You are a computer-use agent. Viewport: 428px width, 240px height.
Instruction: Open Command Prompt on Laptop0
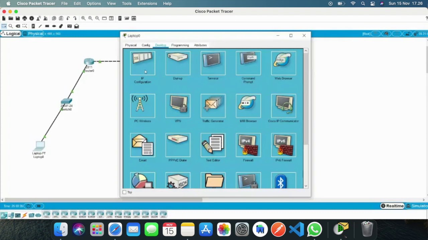[x=248, y=63]
